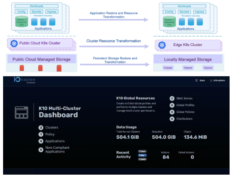This screenshot has width=233, height=176.
Task: Click the Cluster Resource Transformation label
Action: pos(113,41)
